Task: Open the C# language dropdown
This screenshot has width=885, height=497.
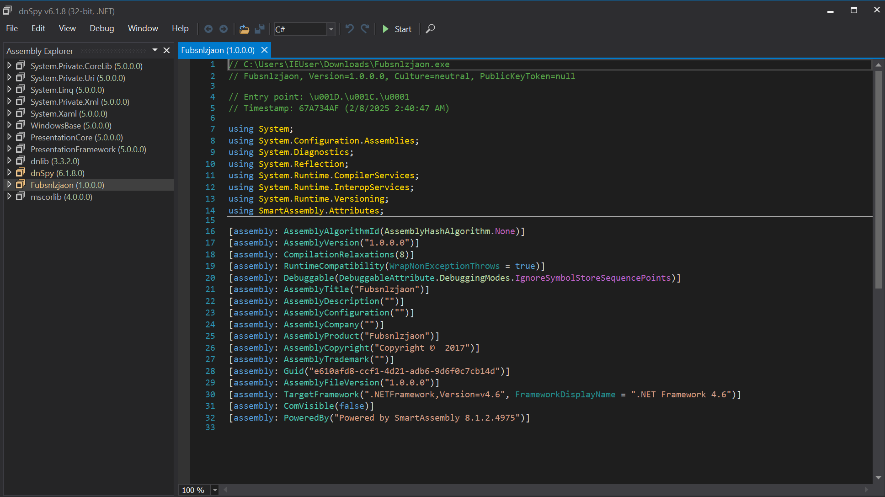Action: (x=331, y=29)
